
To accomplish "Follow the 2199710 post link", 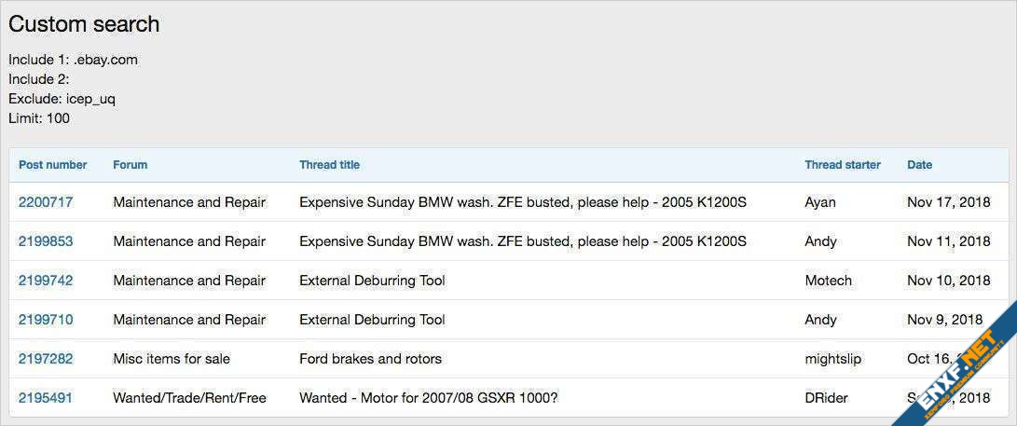I will tap(46, 320).
